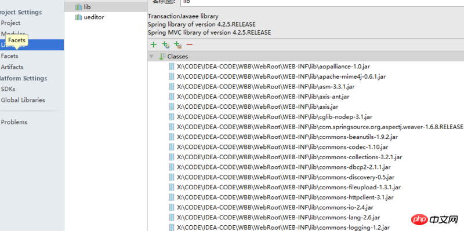
Task: Click the green plus add button
Action: pyautogui.click(x=153, y=45)
